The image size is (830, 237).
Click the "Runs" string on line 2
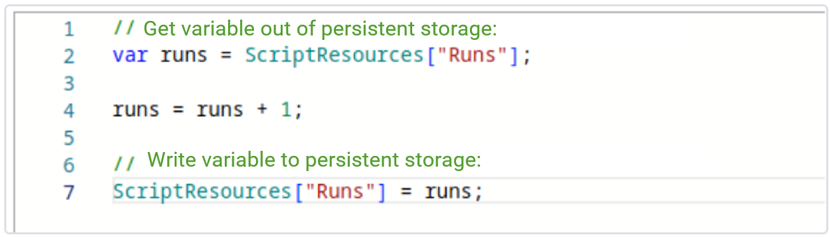coord(472,56)
